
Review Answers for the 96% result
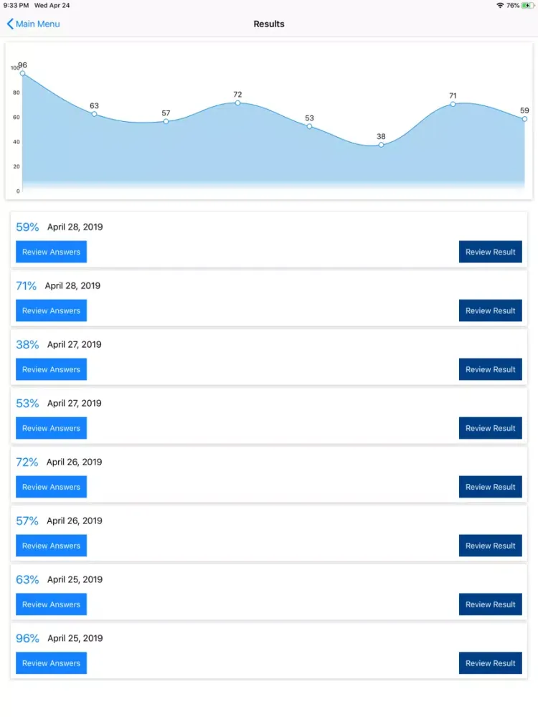coord(51,663)
